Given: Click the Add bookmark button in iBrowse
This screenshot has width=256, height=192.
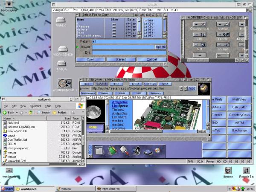Looking at the screenshot, I should 192,89.
